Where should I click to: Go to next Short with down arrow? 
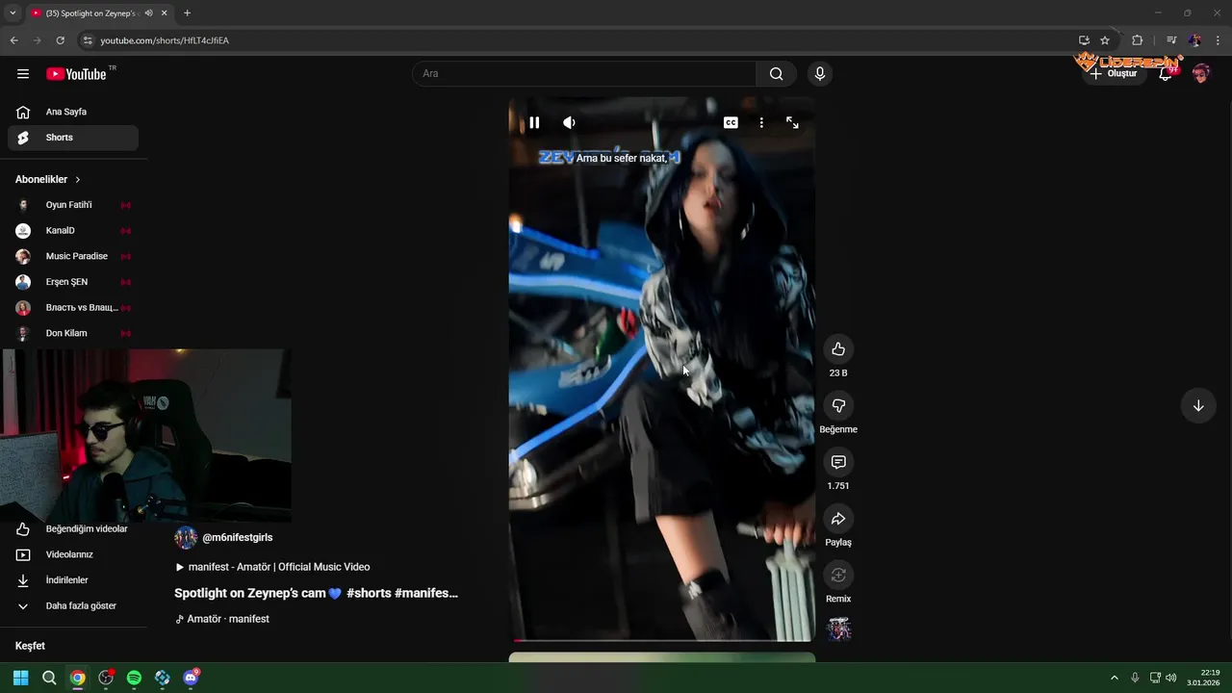pos(1198,406)
